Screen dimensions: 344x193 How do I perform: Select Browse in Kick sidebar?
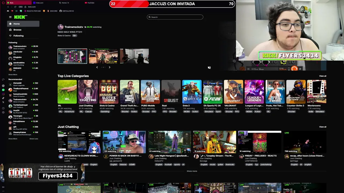pyautogui.click(x=23, y=30)
